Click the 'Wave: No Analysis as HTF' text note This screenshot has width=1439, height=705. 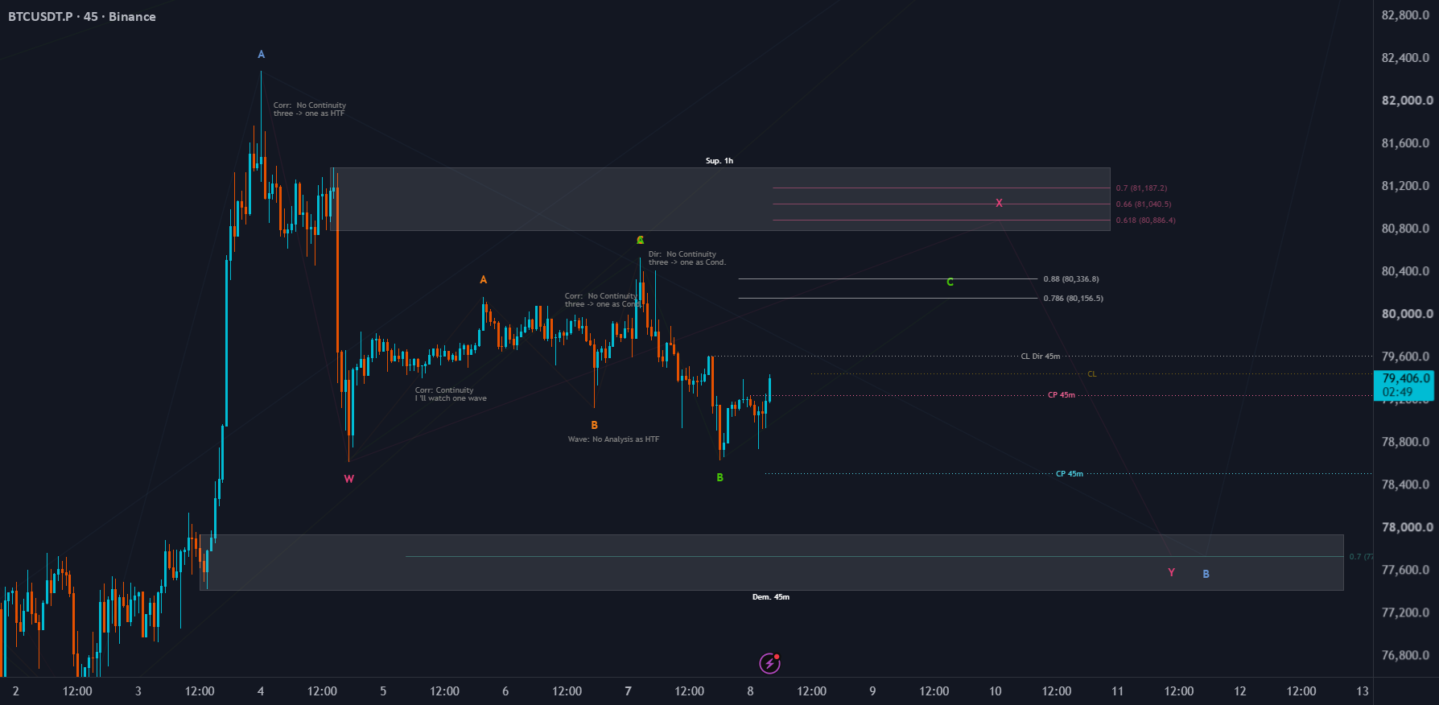[613, 439]
